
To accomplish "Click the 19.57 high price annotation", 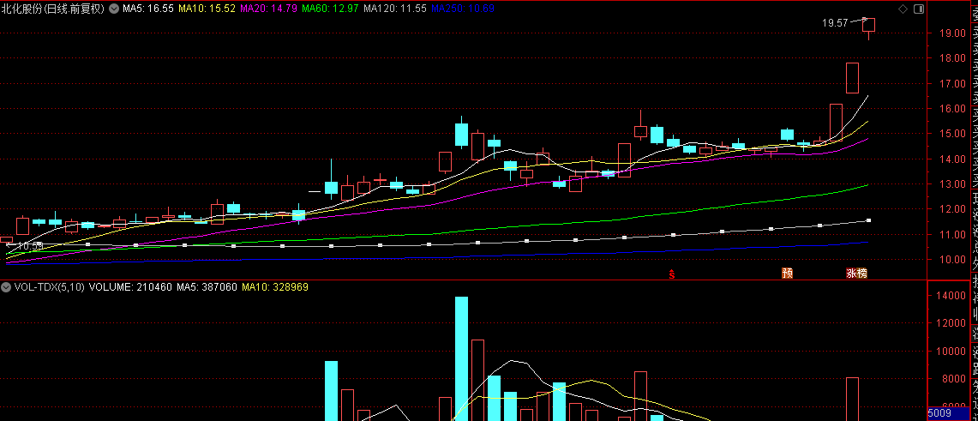I will [x=835, y=23].
